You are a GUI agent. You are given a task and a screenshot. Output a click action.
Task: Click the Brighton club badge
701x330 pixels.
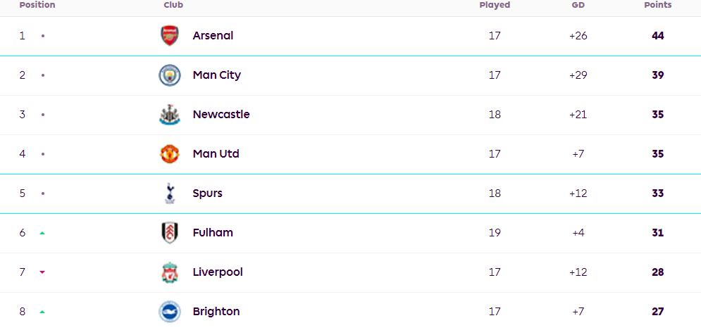[170, 312]
